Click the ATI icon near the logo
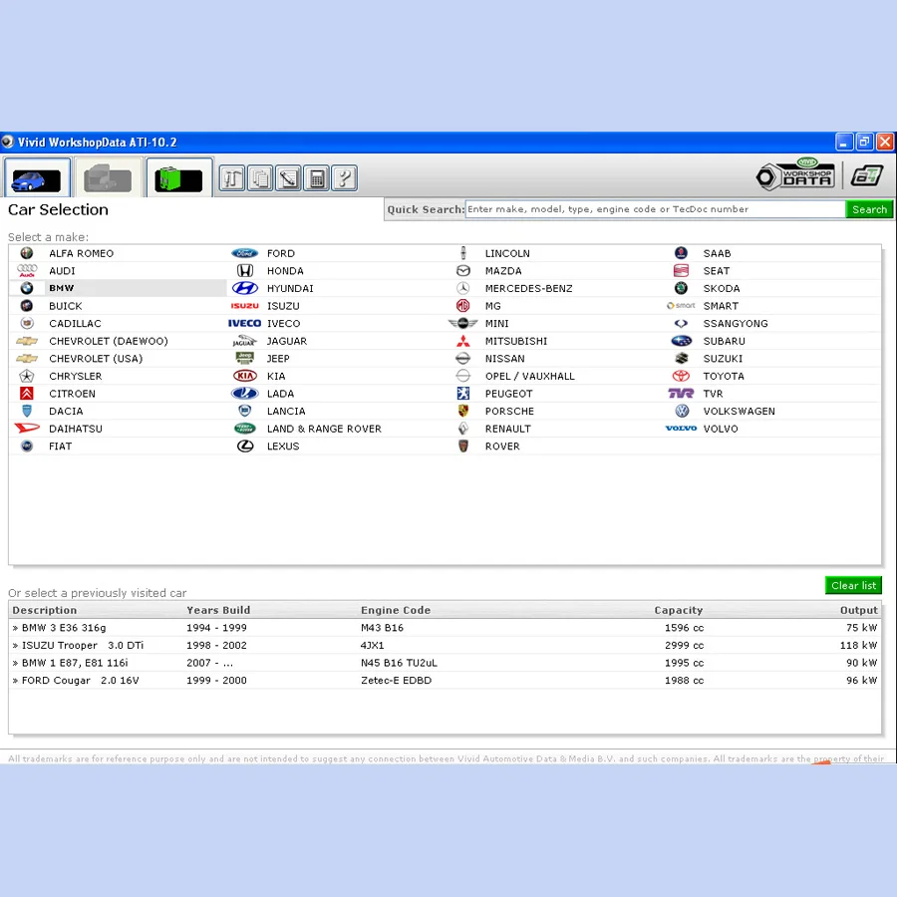 (866, 175)
